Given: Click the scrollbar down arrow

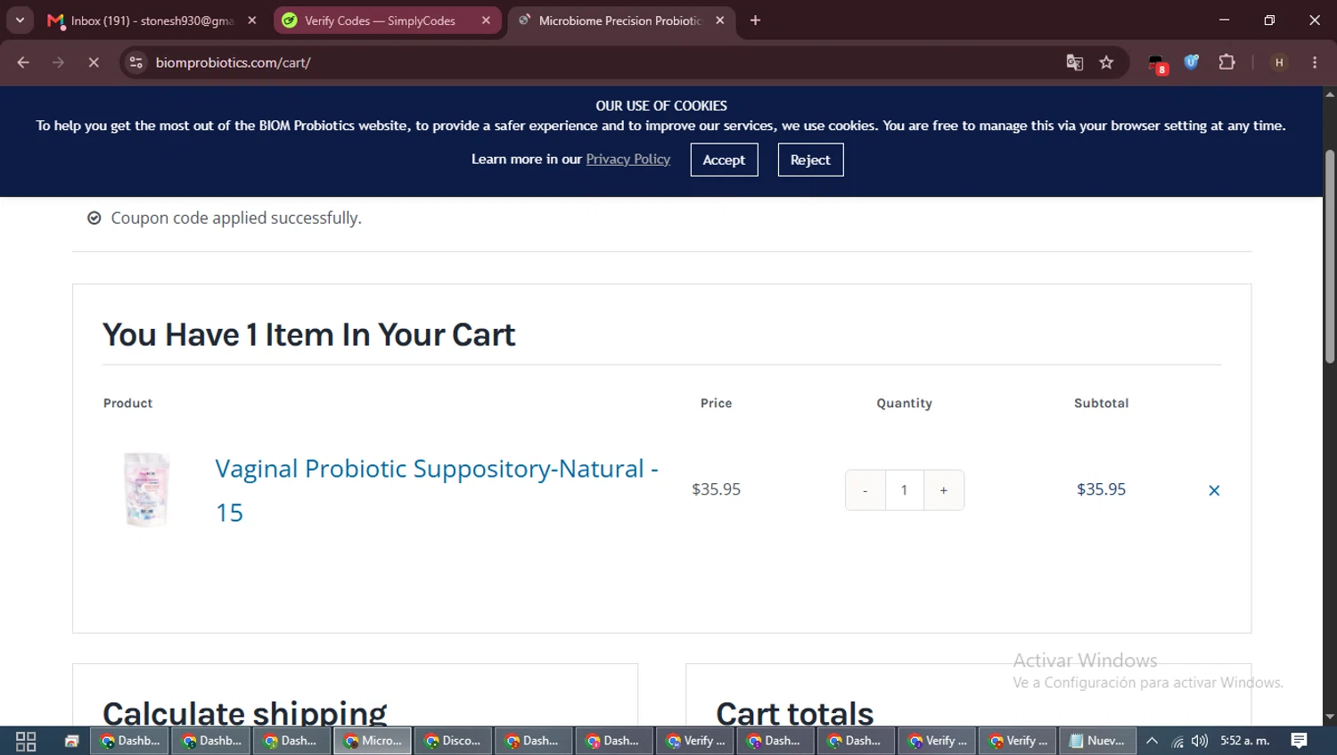Looking at the screenshot, I should click(x=1330, y=717).
